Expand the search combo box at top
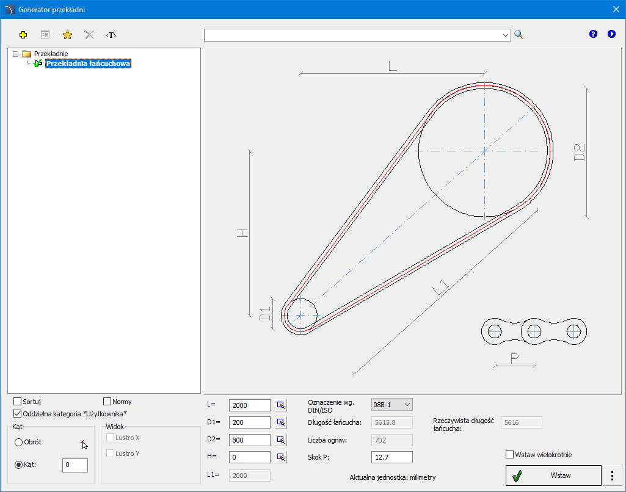The height and width of the screenshot is (492, 626). click(x=506, y=35)
